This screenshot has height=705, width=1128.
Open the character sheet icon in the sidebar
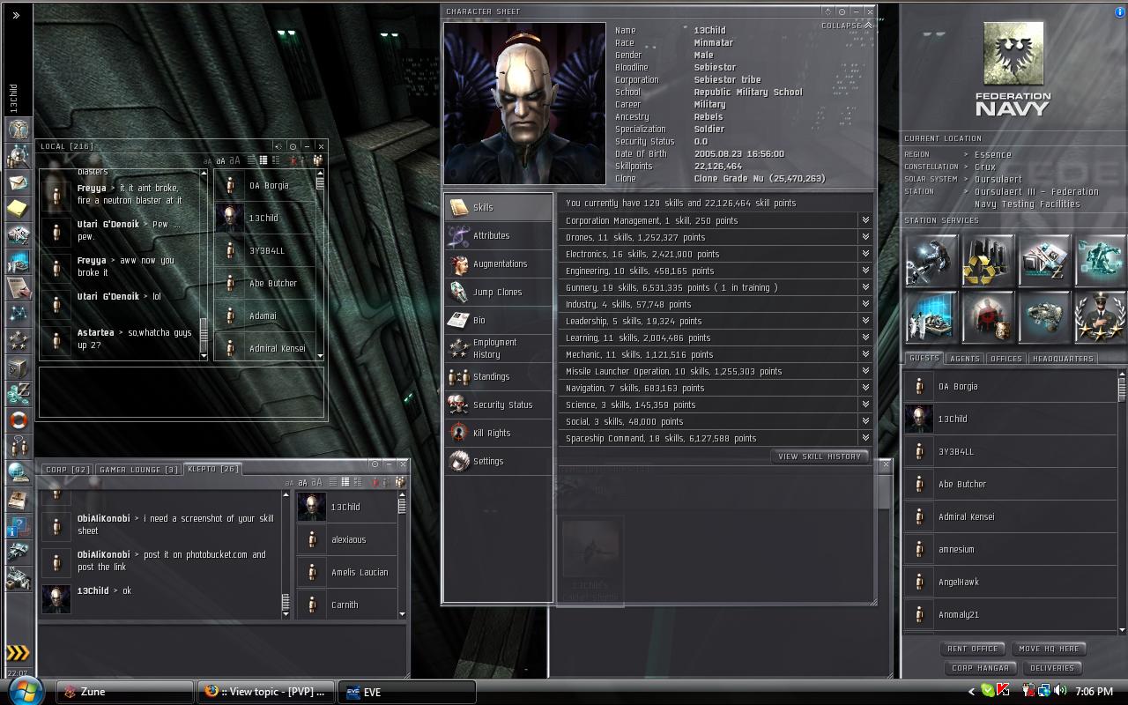point(18,129)
